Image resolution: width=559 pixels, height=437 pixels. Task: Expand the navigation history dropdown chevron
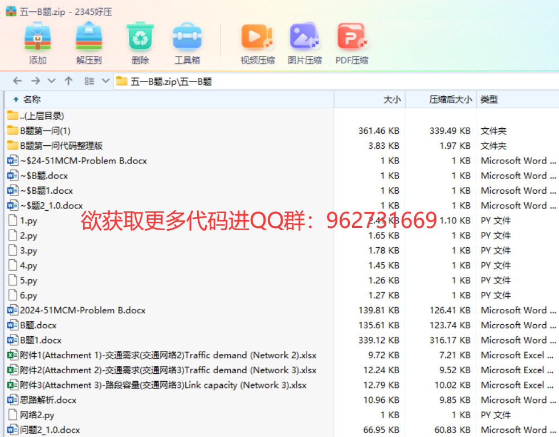pyautogui.click(x=52, y=81)
